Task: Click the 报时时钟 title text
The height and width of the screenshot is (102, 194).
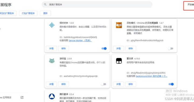Action: click(x=64, y=23)
